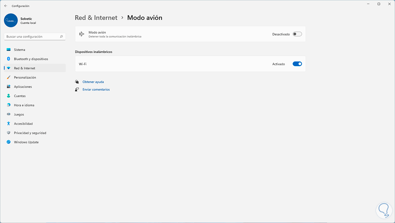Click the Personalización paintbrush icon
Image resolution: width=395 pixels, height=223 pixels.
tap(9, 77)
